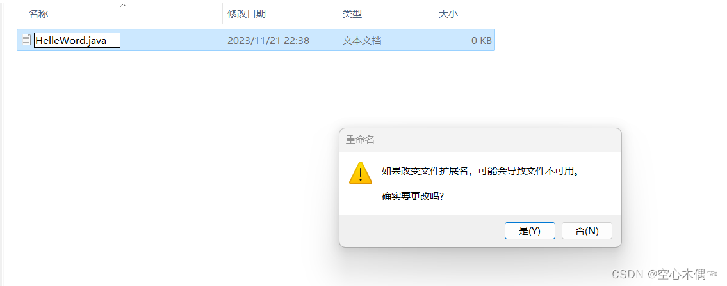Click the divider between 修改日期 and 类型
This screenshot has height=286, width=727.
(338, 14)
